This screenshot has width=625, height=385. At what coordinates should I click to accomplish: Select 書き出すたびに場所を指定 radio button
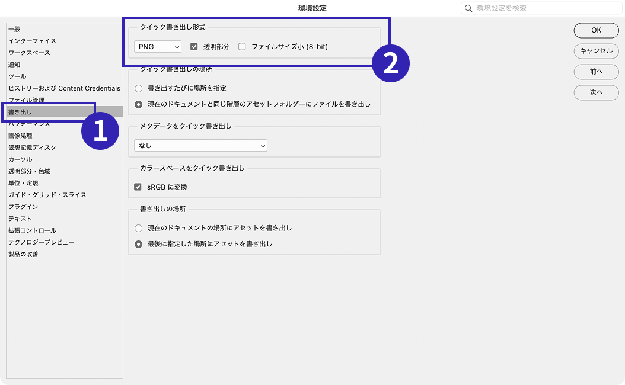(x=138, y=88)
